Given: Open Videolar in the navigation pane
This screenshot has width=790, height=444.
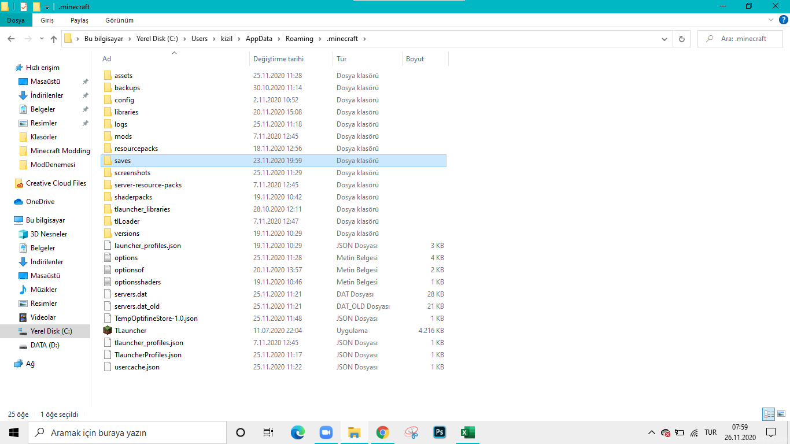Looking at the screenshot, I should 43,317.
